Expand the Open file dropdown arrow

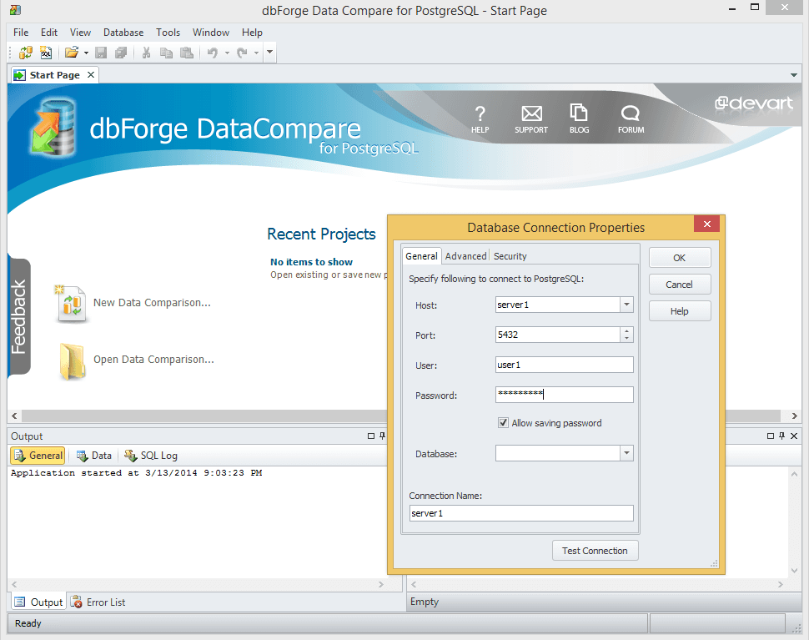pos(86,53)
